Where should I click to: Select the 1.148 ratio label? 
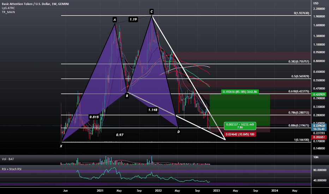pos(153,110)
